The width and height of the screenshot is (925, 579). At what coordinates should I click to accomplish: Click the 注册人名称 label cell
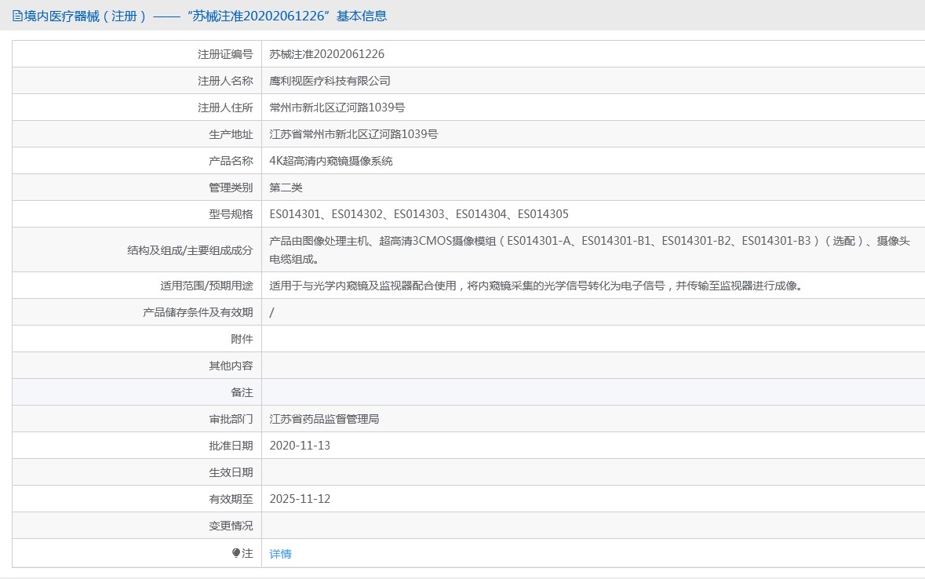point(137,81)
